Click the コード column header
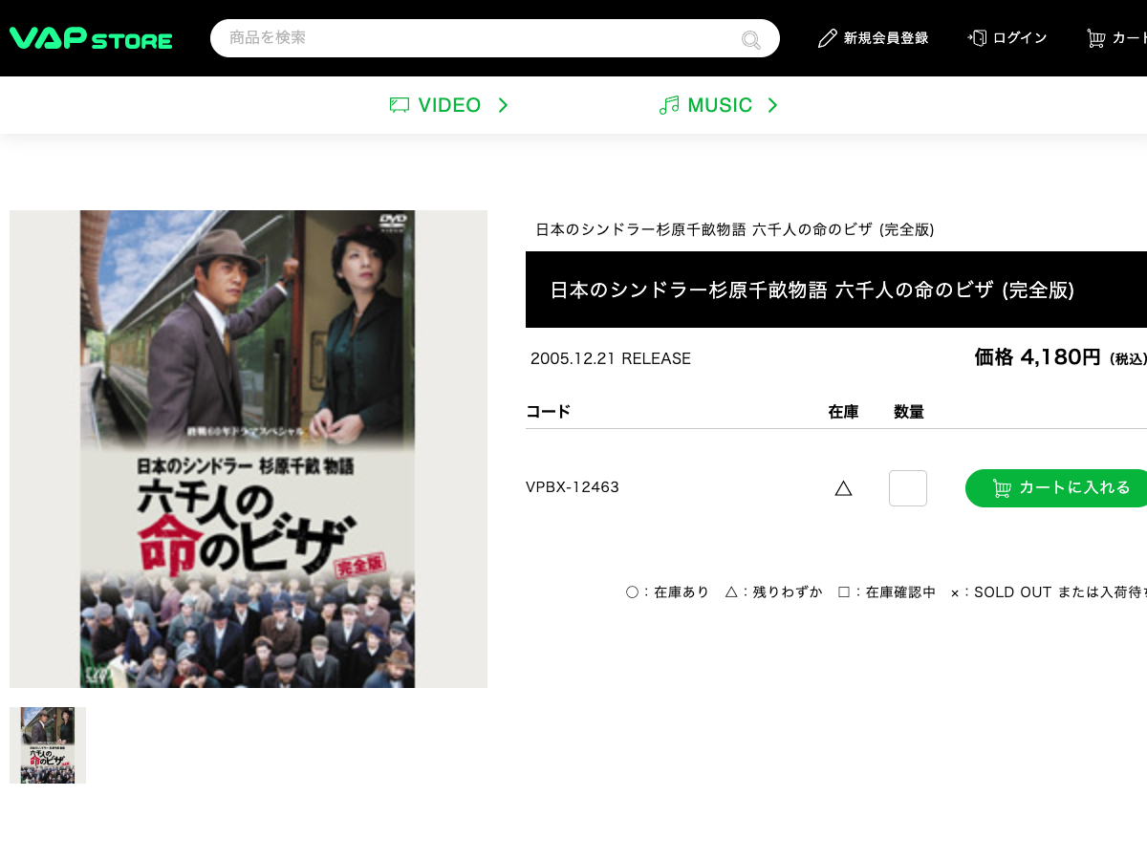Viewport: 1147px width, 860px height. click(x=549, y=412)
